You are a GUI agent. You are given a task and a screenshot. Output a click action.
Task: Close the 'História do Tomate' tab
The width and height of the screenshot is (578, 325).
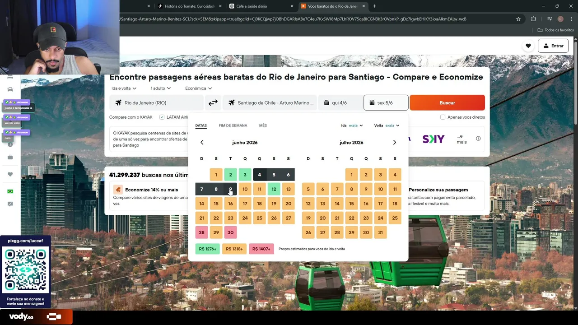[x=220, y=6]
